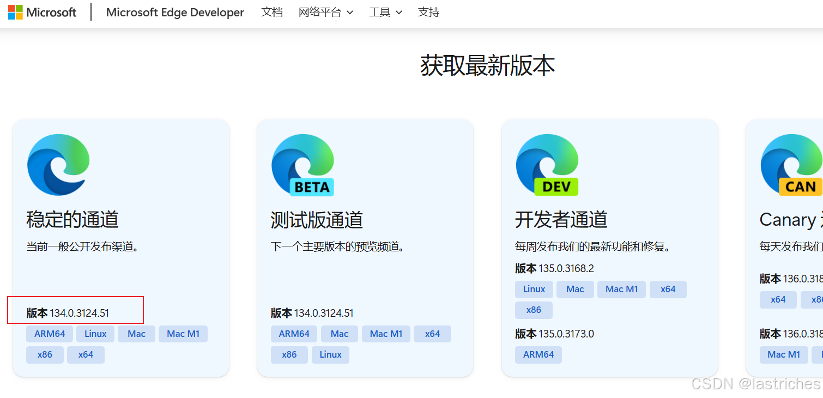
Task: Open the Microsoft Edge Developer home link
Action: (x=175, y=12)
